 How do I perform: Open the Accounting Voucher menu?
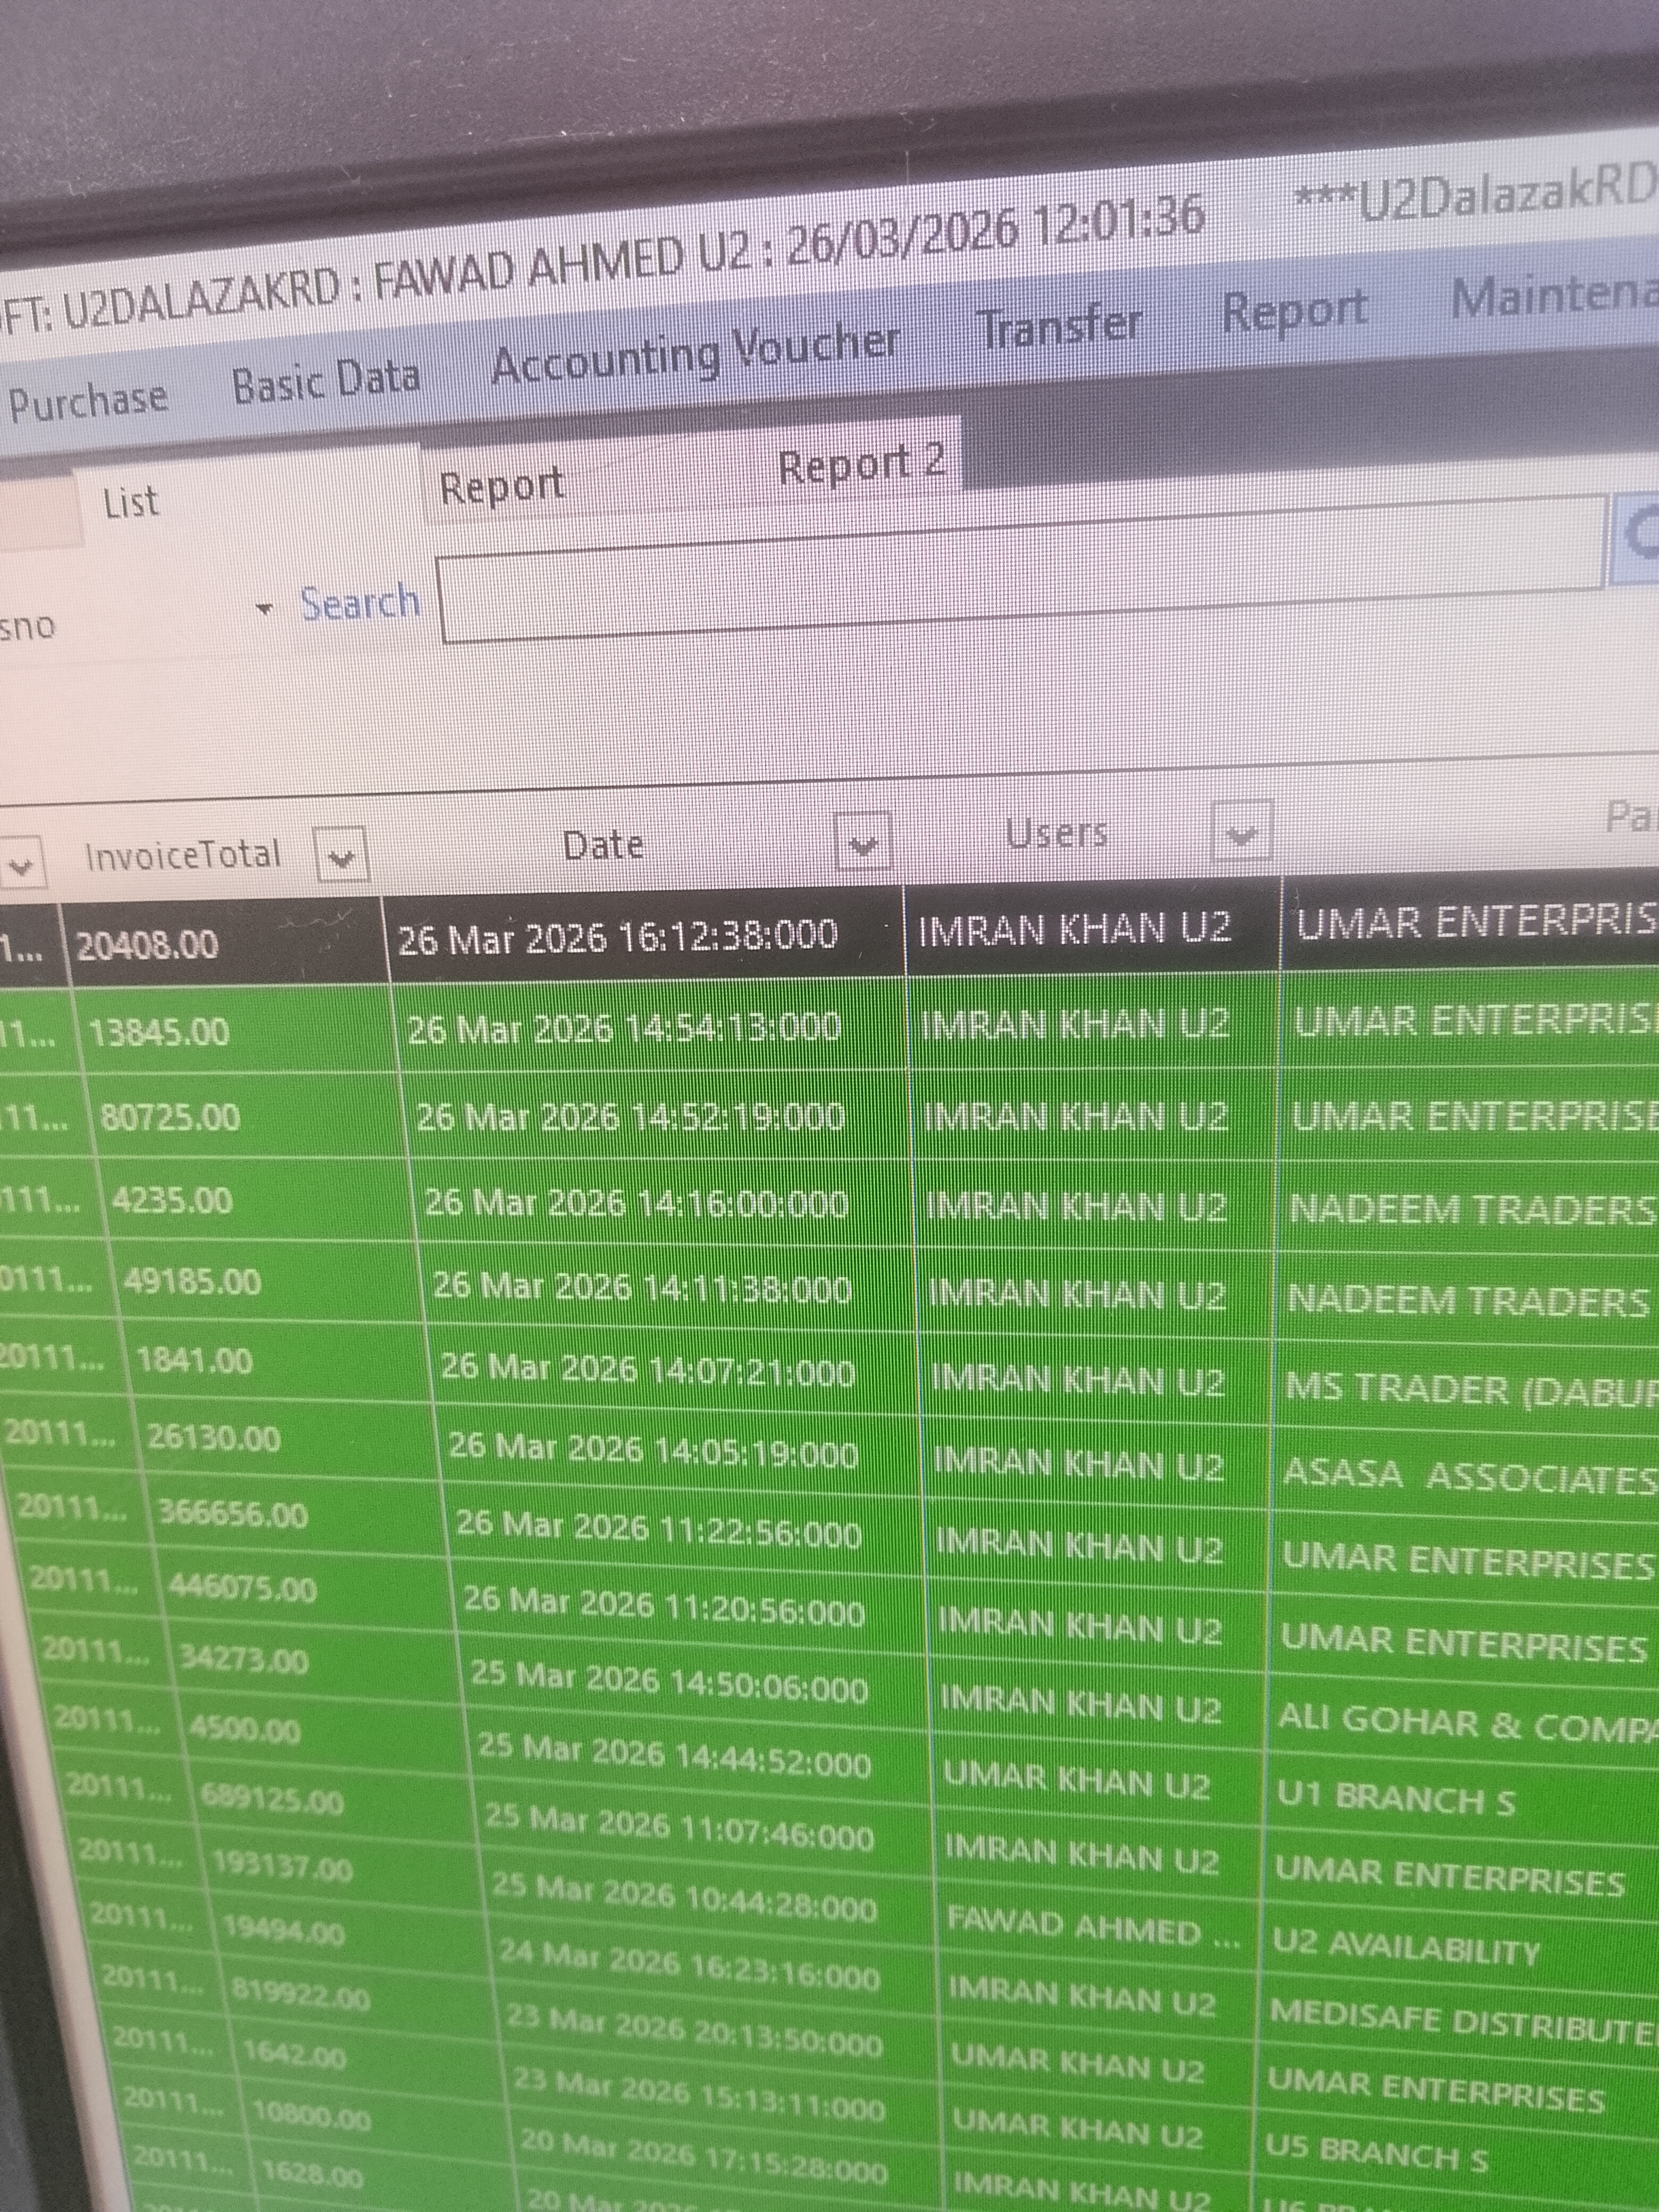(695, 354)
